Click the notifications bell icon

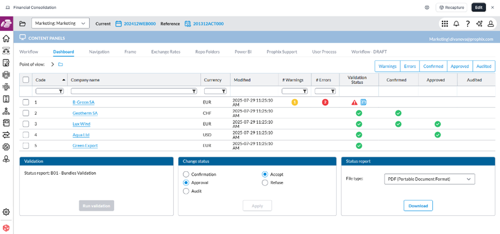click(x=456, y=24)
